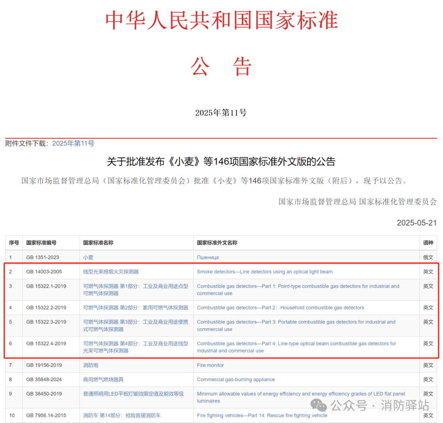The height and width of the screenshot is (423, 443).
Task: Open the 小麦 standard name link
Action: [88, 257]
